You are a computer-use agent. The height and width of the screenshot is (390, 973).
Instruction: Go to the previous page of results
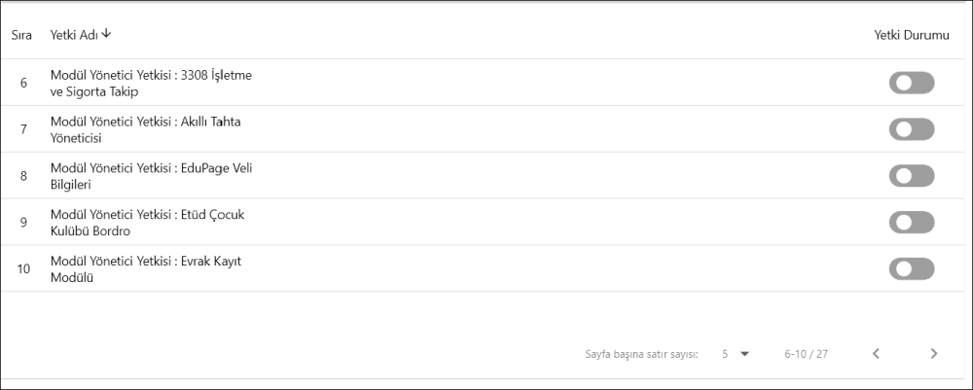[x=876, y=354]
